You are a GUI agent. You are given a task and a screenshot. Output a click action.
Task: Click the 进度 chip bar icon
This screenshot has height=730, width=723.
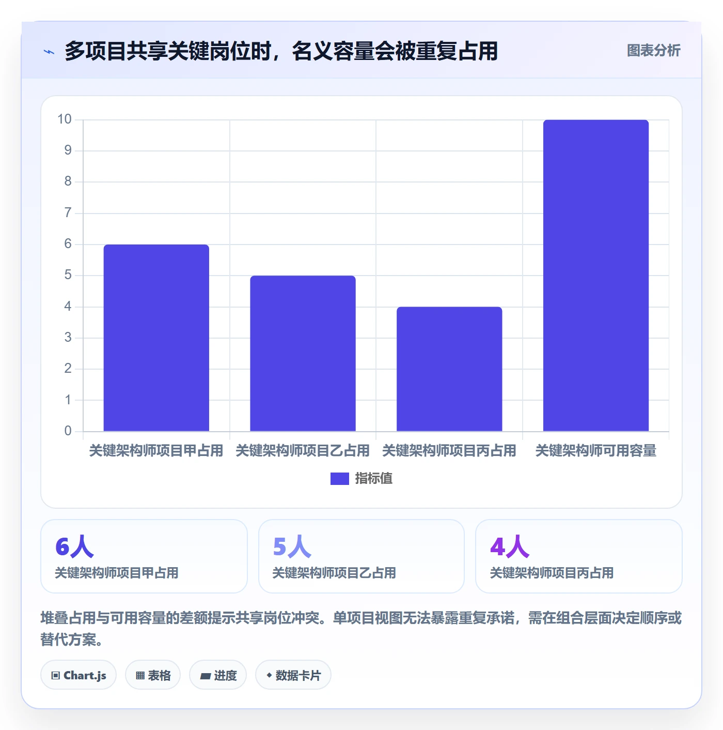[x=205, y=676]
